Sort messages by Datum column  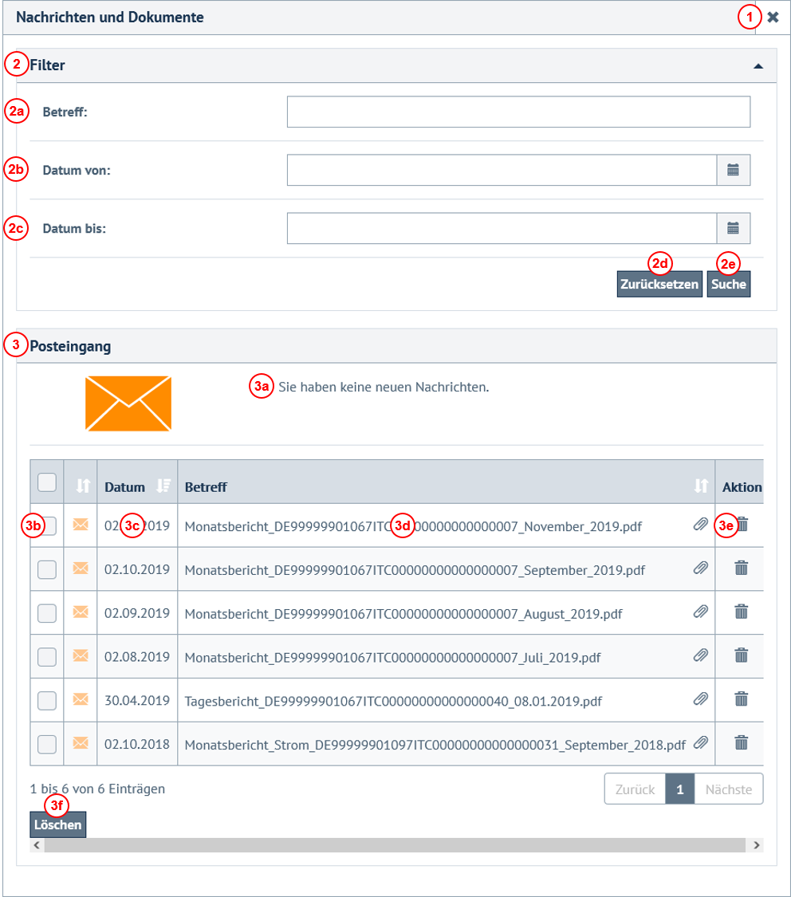pos(163,486)
